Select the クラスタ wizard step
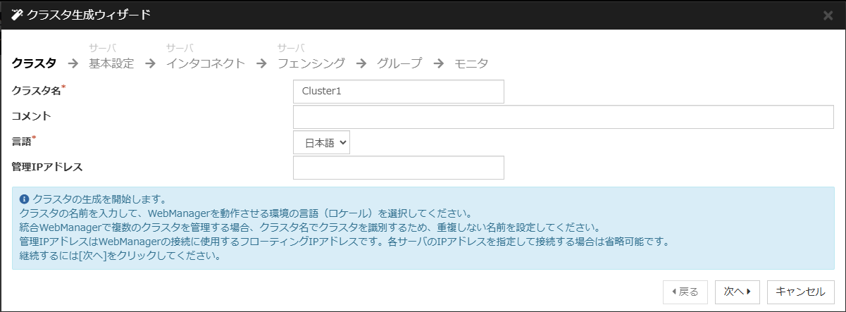The width and height of the screenshot is (846, 312). point(34,63)
